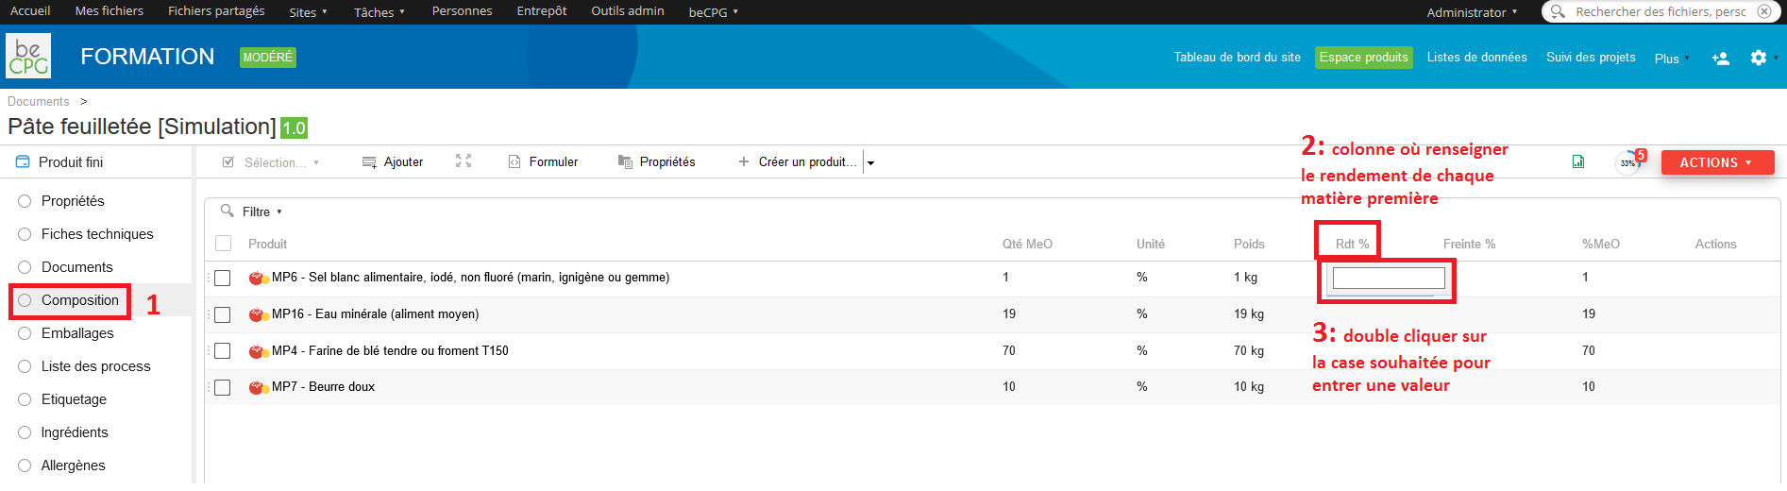
Task: Click the search magnifier icon
Action: tap(1558, 11)
